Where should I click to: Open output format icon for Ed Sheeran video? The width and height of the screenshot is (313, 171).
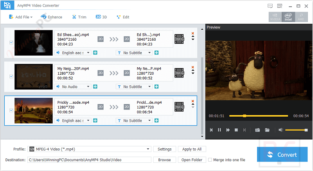(179, 39)
